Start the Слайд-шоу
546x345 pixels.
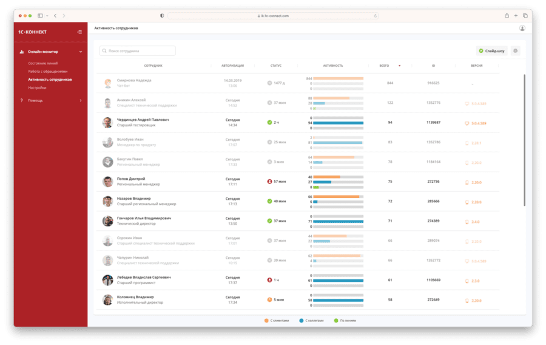point(491,51)
